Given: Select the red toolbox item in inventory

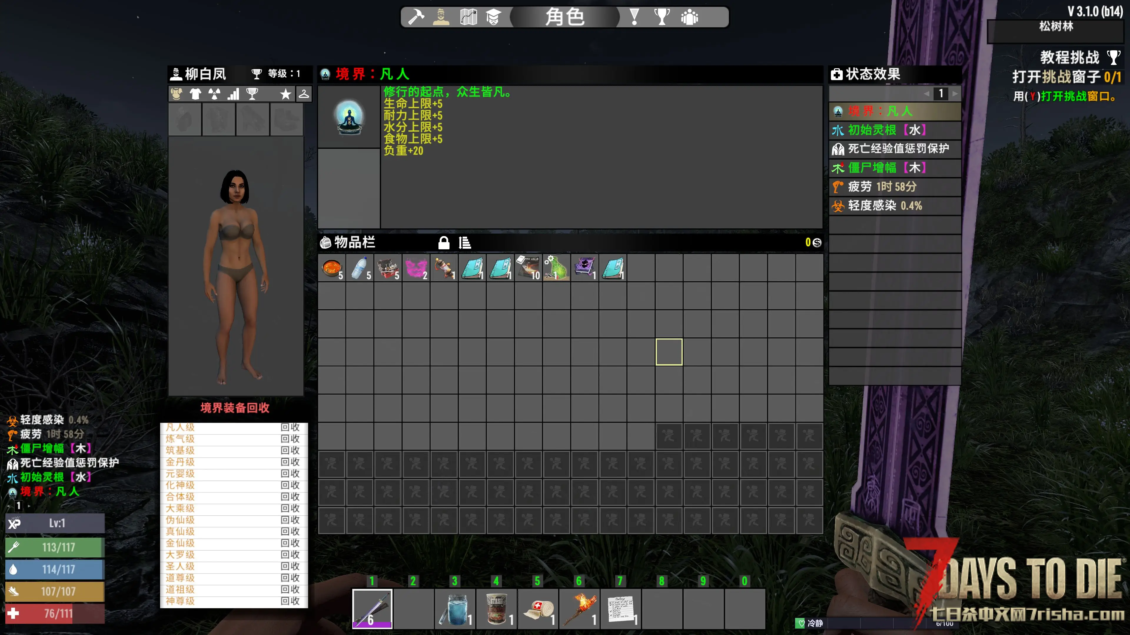Looking at the screenshot, I should pyautogui.click(x=388, y=268).
